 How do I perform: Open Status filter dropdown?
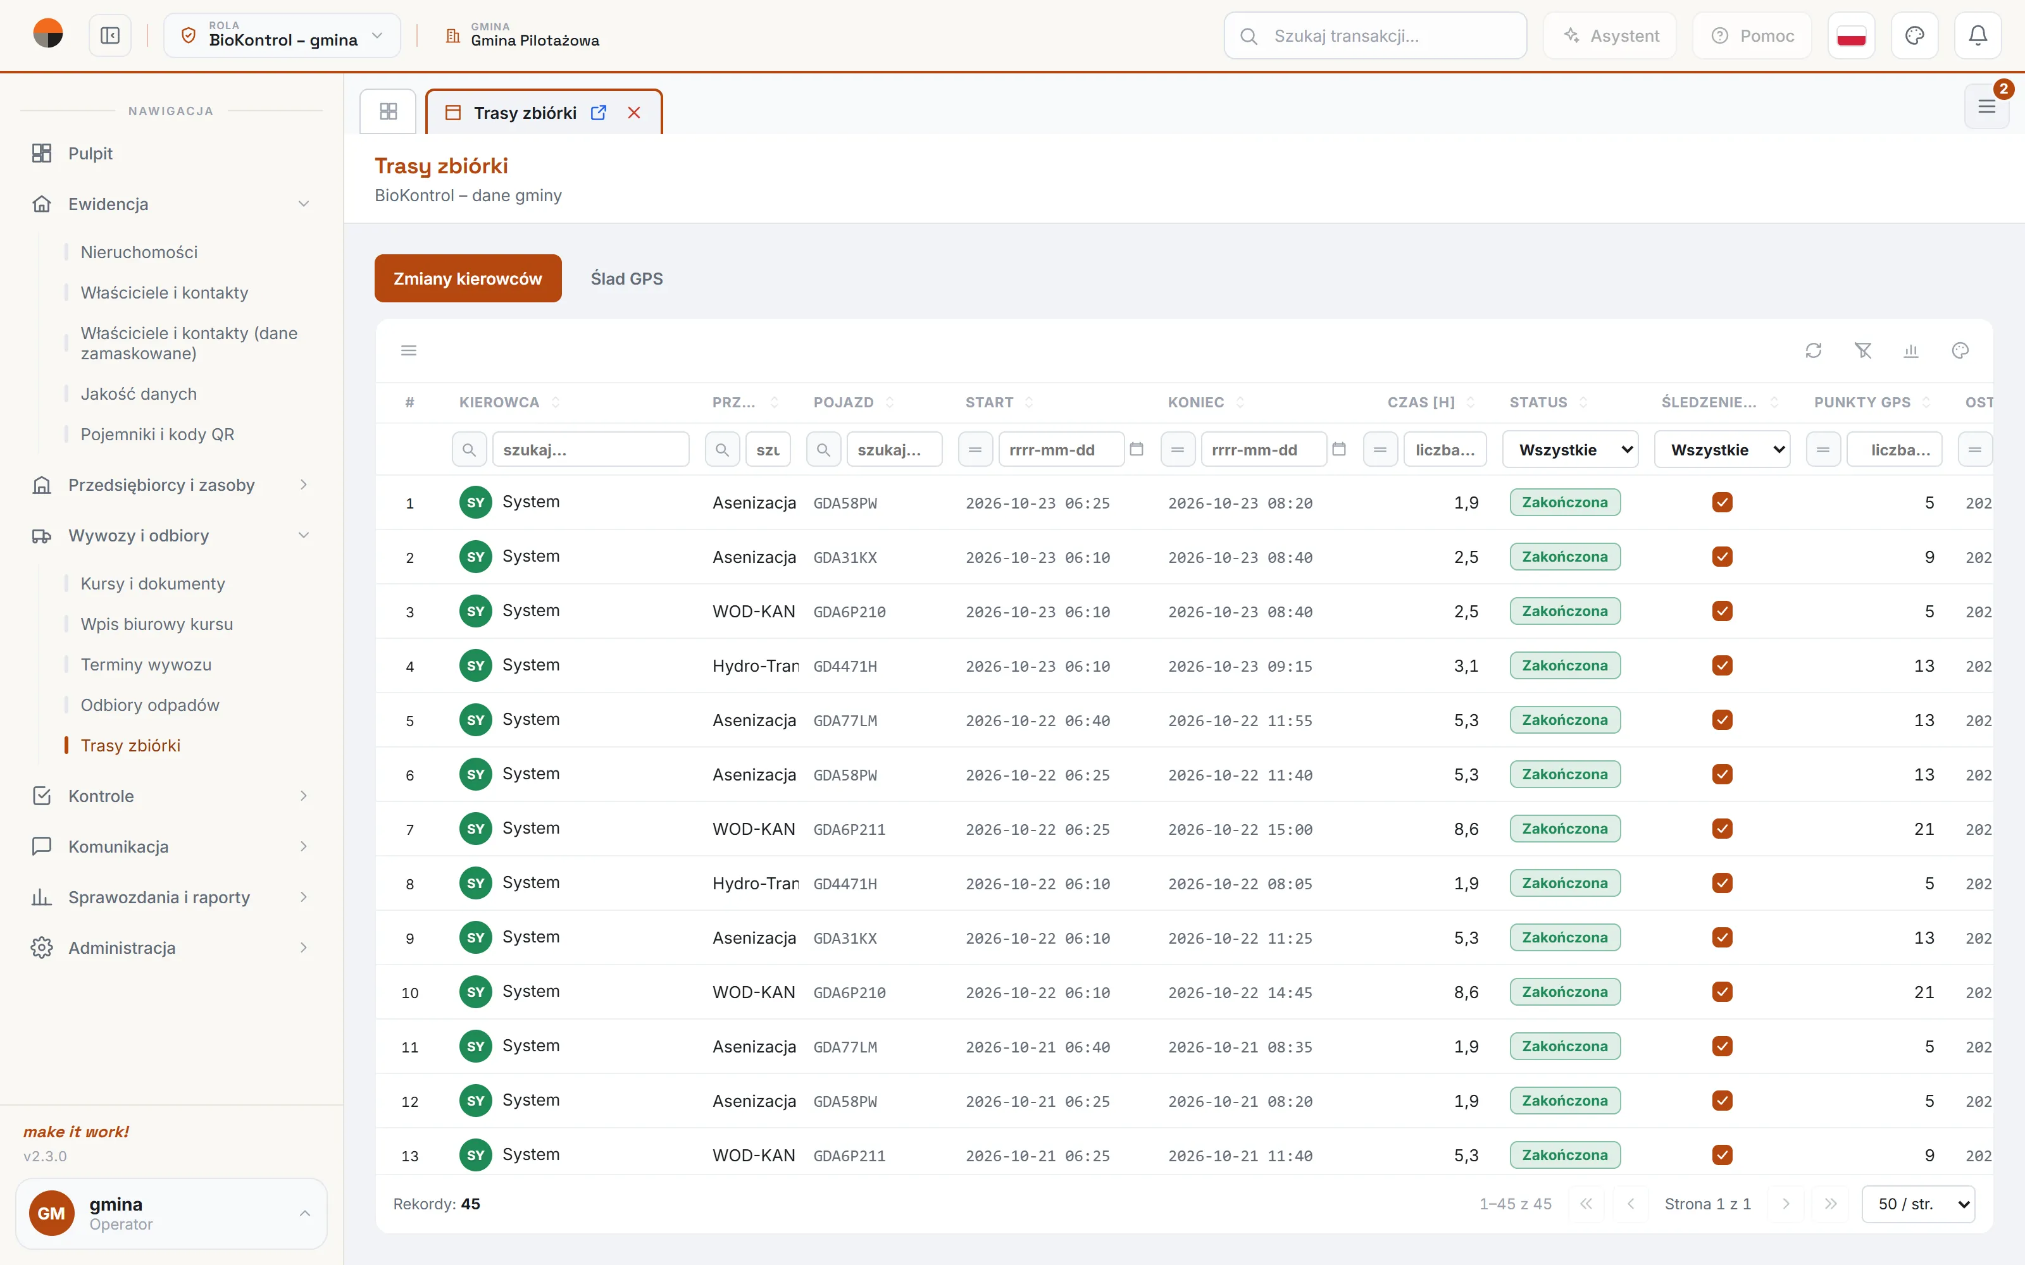point(1570,449)
